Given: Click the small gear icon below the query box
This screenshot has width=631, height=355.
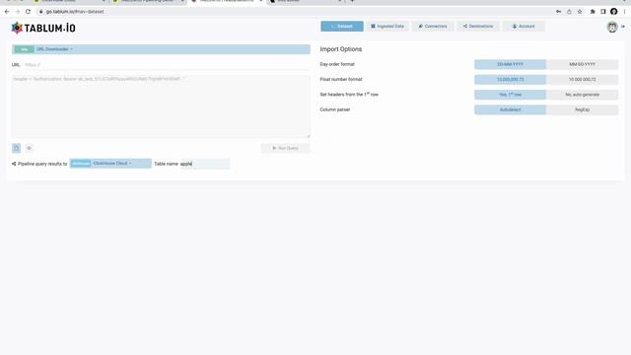Looking at the screenshot, I should 29,148.
